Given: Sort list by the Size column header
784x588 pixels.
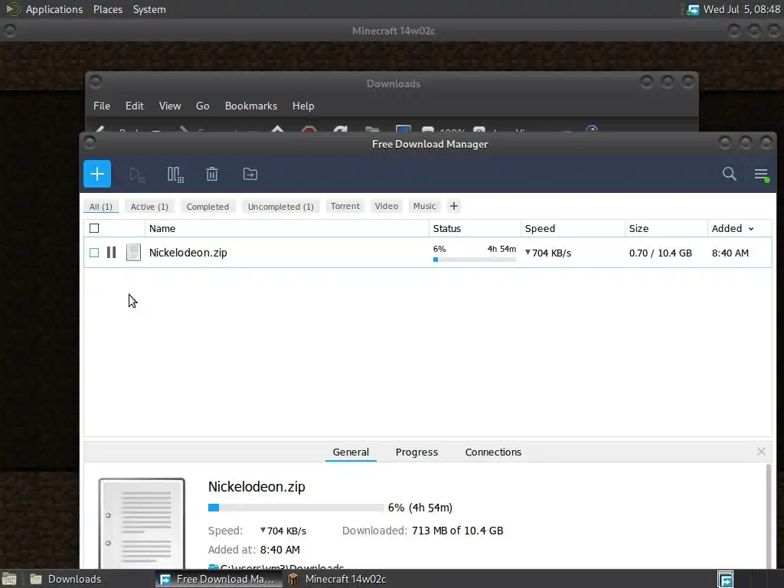Looking at the screenshot, I should 666,228.
